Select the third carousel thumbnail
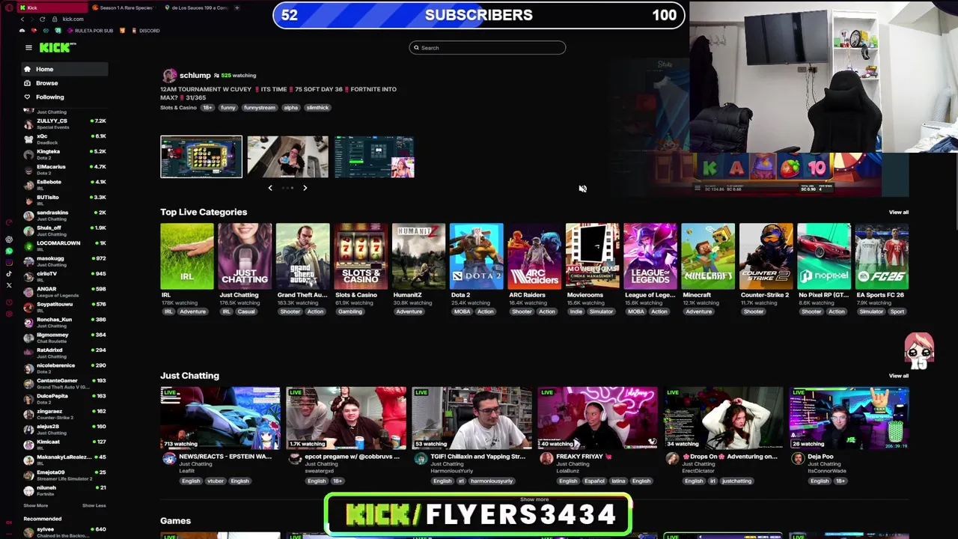 click(374, 156)
